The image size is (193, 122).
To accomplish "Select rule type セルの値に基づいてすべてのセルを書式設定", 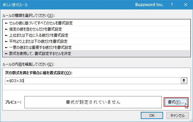I will coord(96,23).
